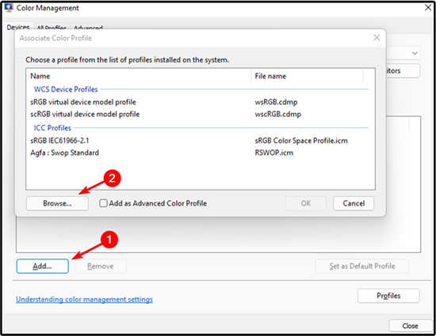
Task: Enable Add as Advanced Color Profile checkbox
Action: (x=103, y=203)
